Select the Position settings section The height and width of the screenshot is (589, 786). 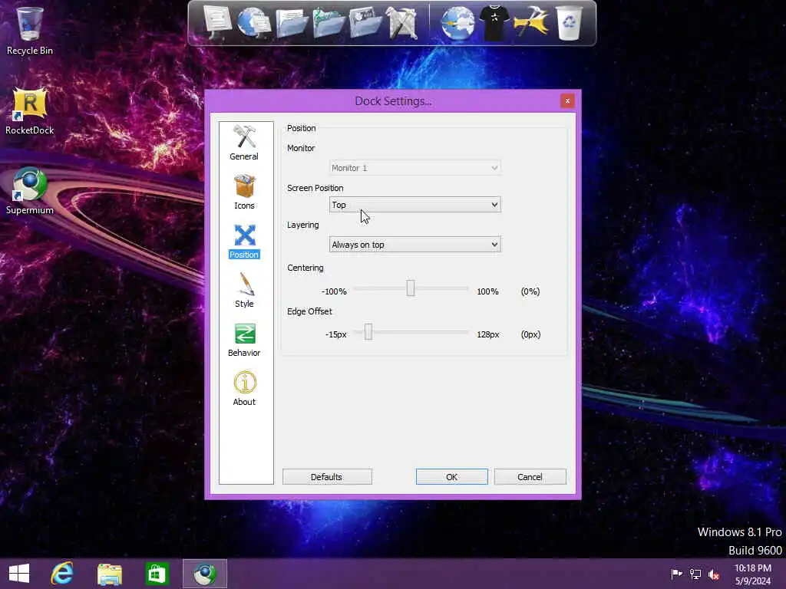244,242
